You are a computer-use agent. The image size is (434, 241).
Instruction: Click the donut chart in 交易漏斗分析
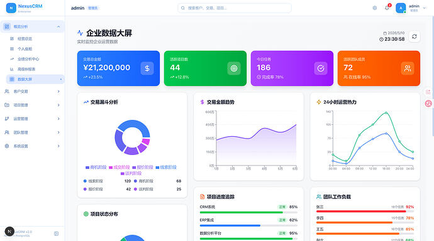pos(132,137)
